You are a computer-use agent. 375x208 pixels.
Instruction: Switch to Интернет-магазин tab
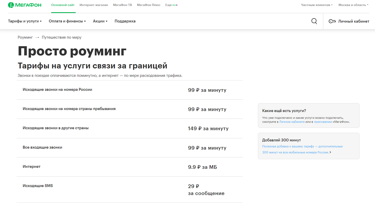coord(94,5)
